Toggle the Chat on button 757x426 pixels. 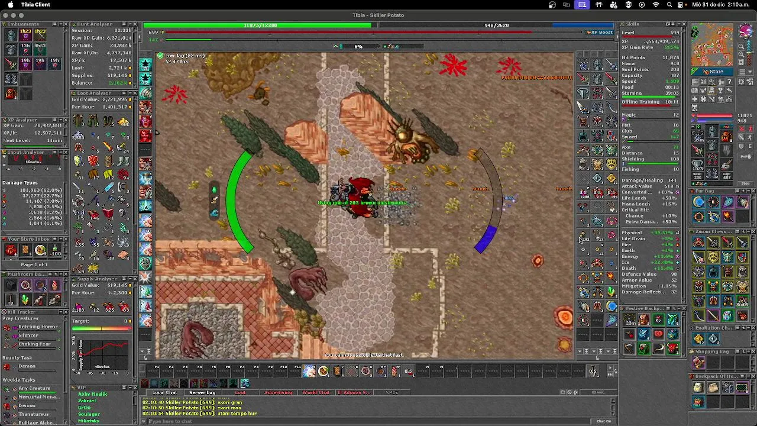(x=603, y=421)
